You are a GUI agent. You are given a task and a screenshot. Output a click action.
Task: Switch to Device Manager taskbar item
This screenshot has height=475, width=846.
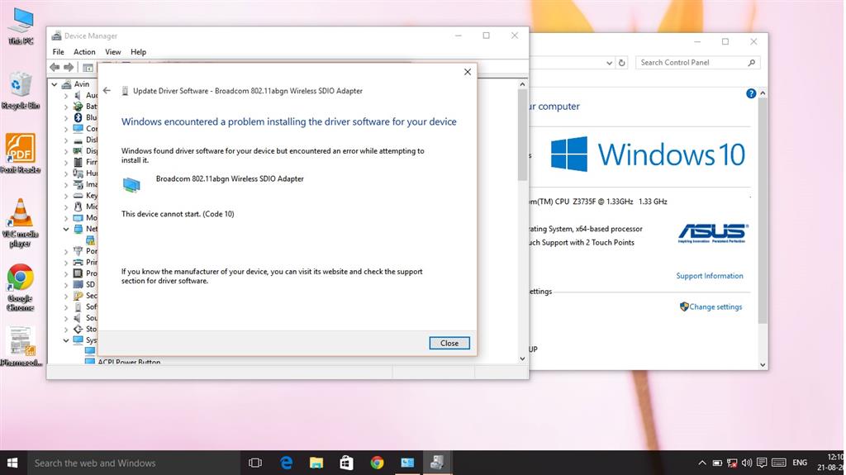click(437, 463)
